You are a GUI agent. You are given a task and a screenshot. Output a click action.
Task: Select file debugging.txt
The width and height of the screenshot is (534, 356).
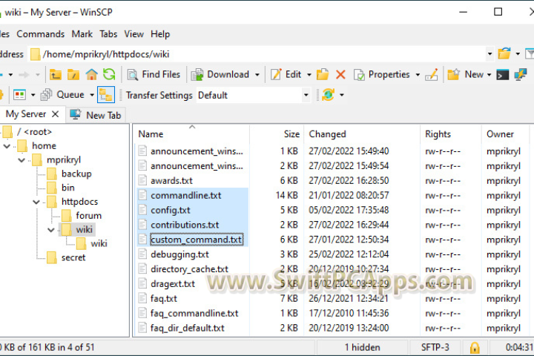click(179, 254)
